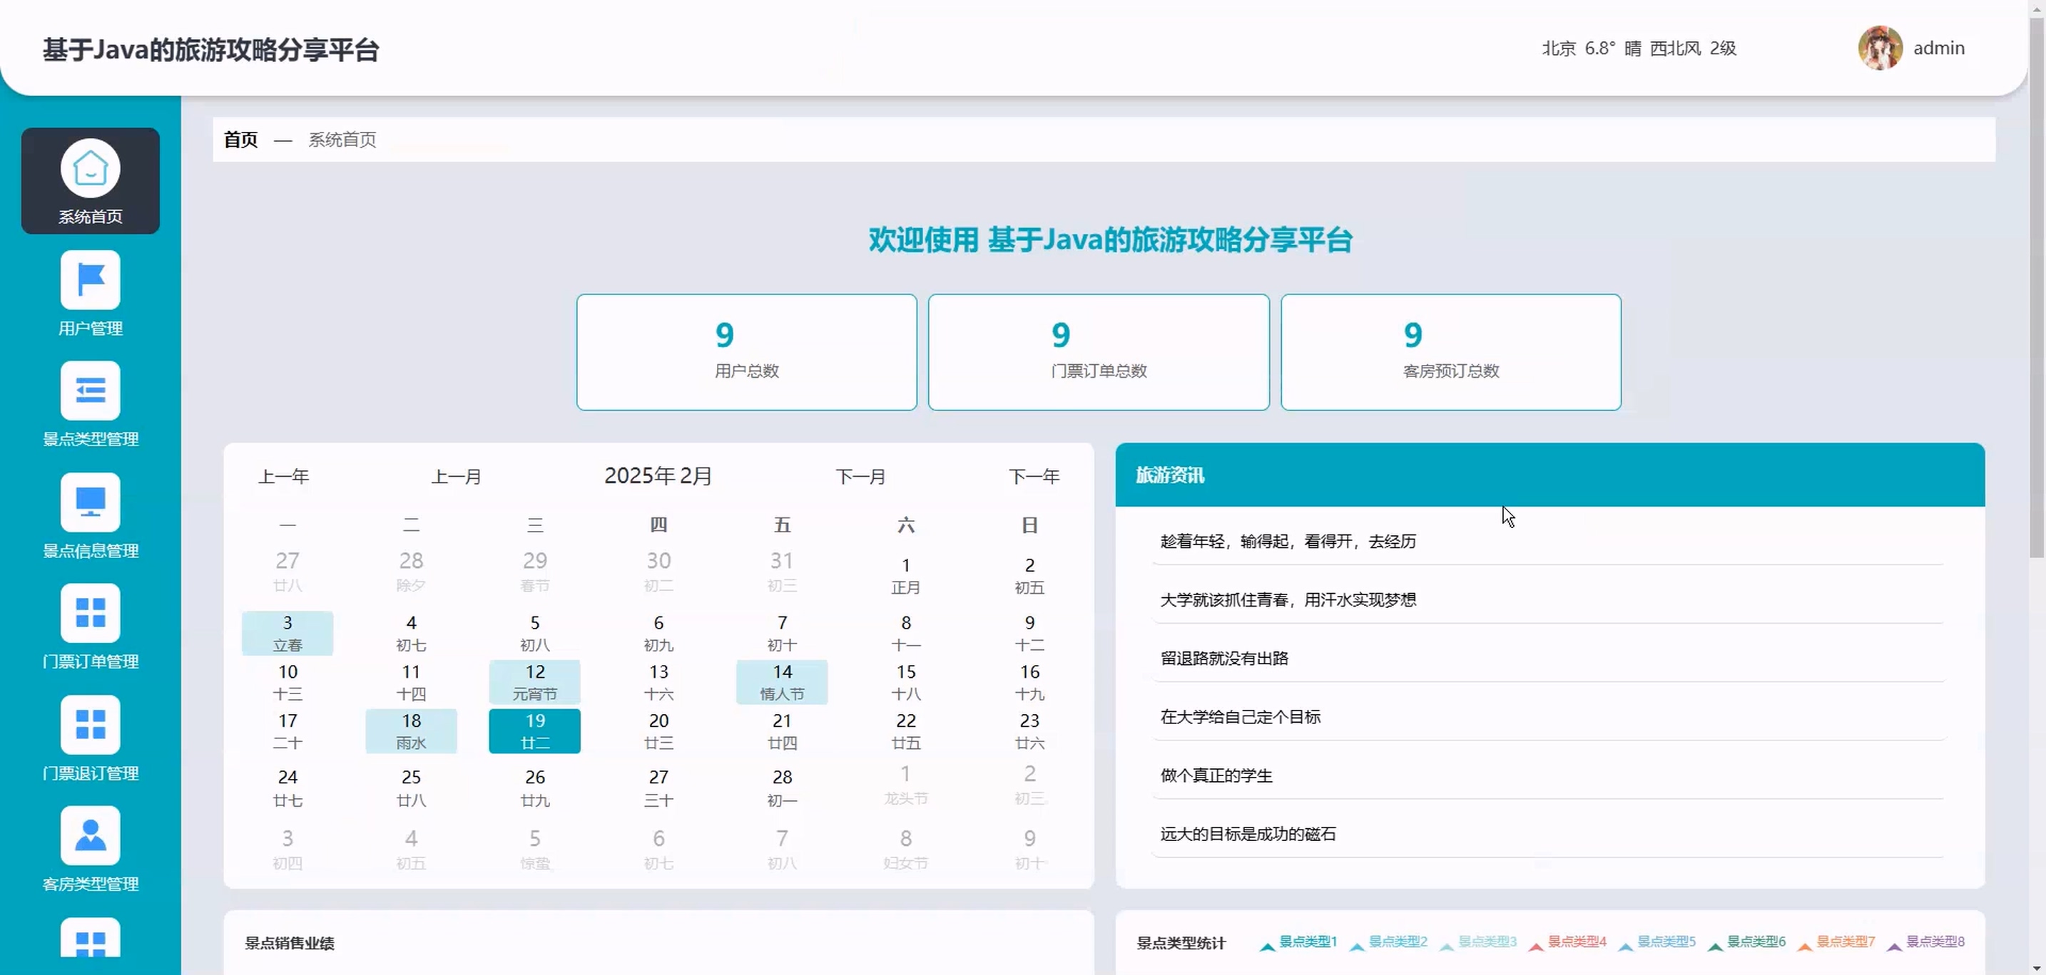The height and width of the screenshot is (975, 2046).
Task: Go to previous month 上一月
Action: 456,477
